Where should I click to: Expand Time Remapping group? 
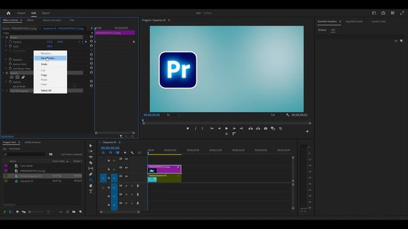[x=3, y=91]
